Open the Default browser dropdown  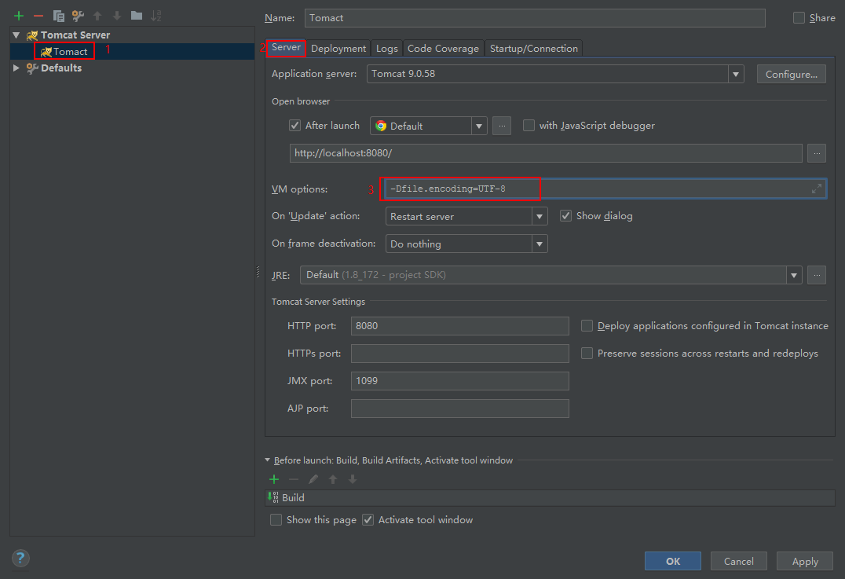[429, 126]
